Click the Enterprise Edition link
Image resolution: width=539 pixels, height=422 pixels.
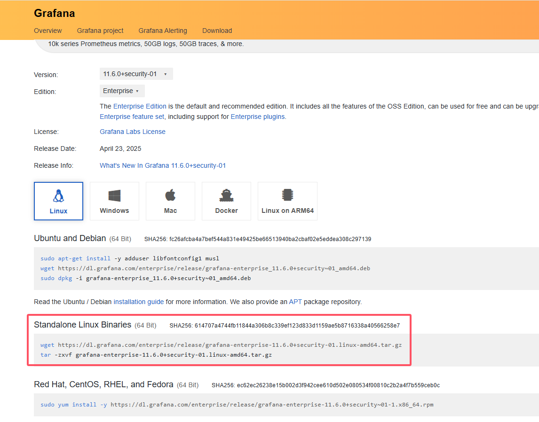tap(140, 106)
